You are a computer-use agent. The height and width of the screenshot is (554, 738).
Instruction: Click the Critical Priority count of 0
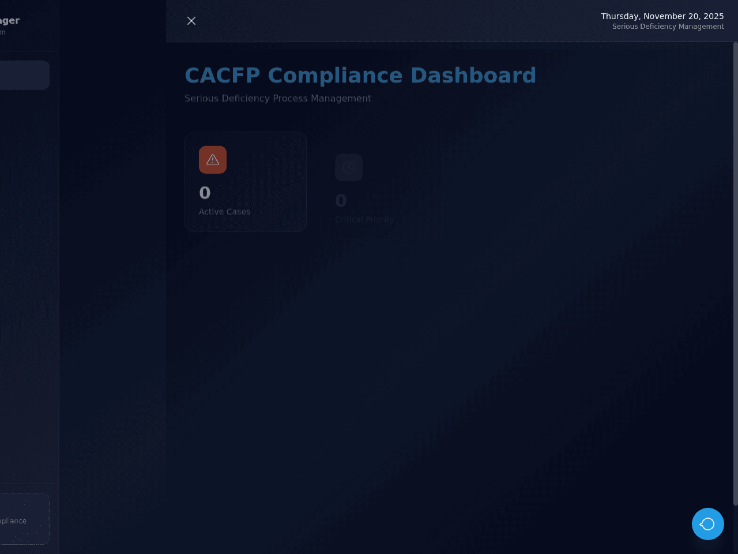point(341,201)
